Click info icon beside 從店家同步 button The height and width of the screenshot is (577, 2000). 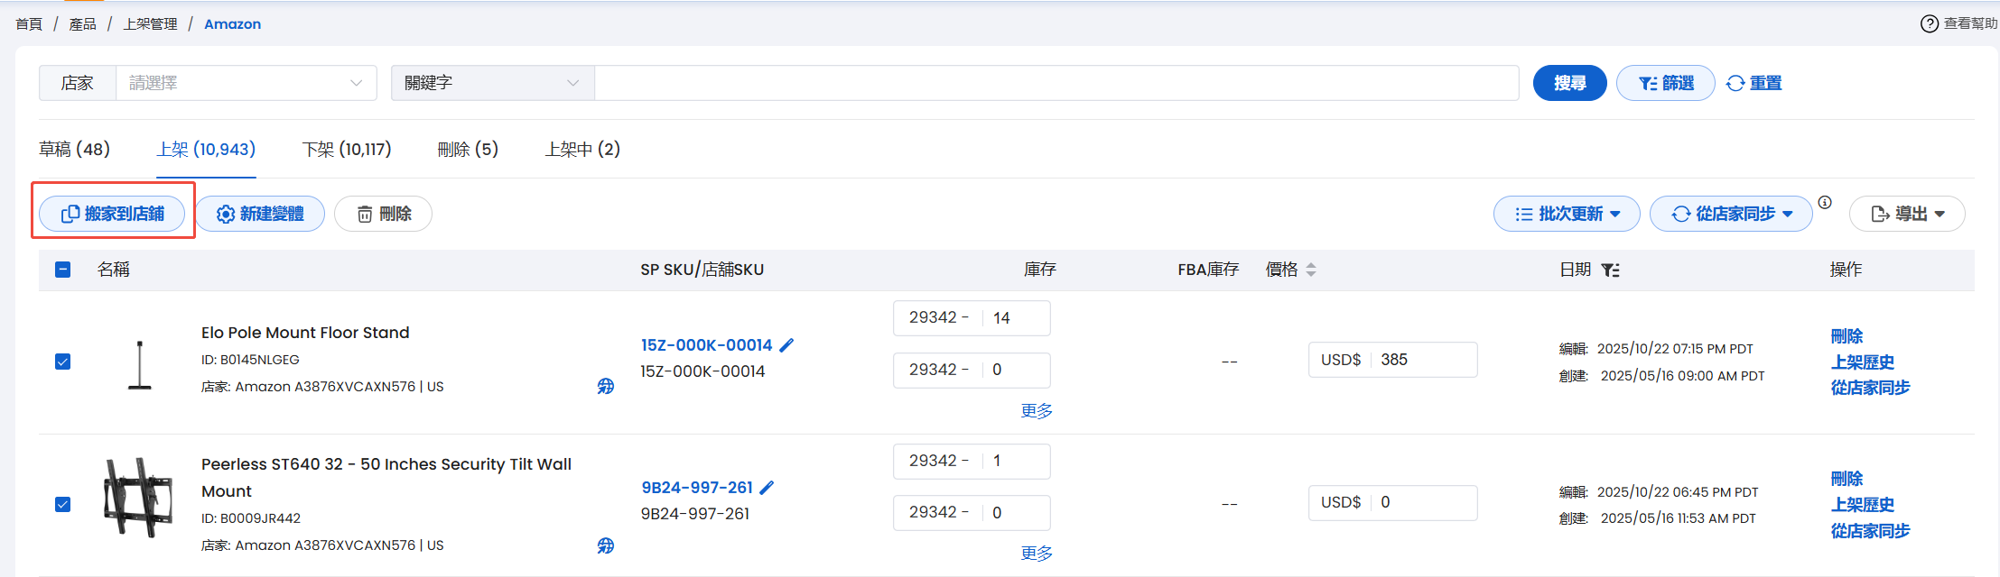click(1825, 203)
